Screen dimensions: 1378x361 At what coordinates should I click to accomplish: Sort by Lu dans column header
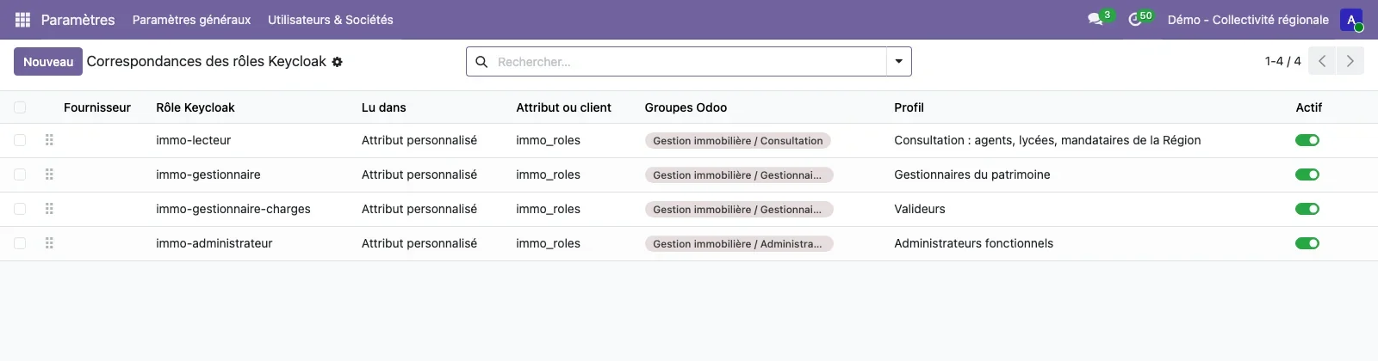pos(383,107)
